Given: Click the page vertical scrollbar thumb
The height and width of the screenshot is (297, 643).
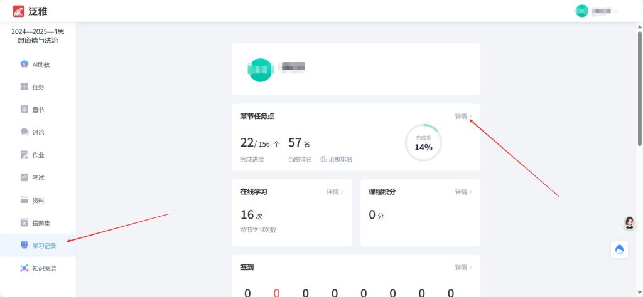Looking at the screenshot, I should tap(640, 88).
